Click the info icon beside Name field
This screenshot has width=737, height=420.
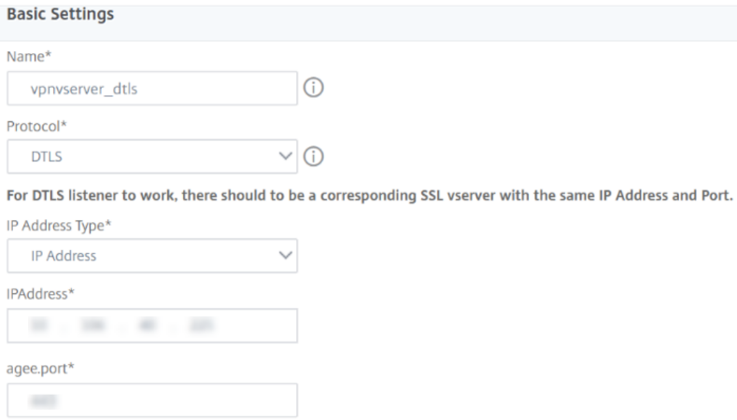tap(314, 89)
